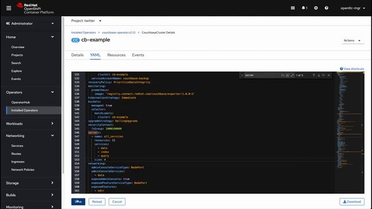Go to Overview page
This screenshot has width=372, height=209.
18,47
